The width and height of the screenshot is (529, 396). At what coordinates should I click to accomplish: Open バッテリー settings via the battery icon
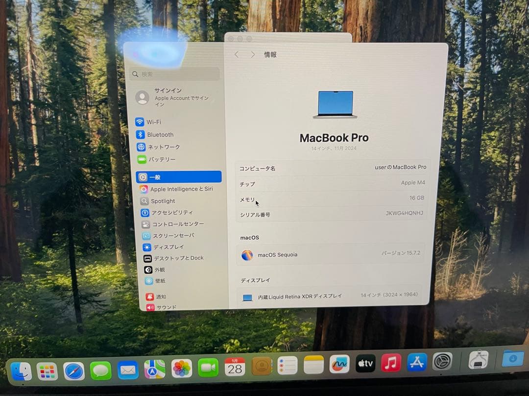(142, 159)
